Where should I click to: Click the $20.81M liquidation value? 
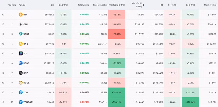pyautogui.click(x=212, y=24)
